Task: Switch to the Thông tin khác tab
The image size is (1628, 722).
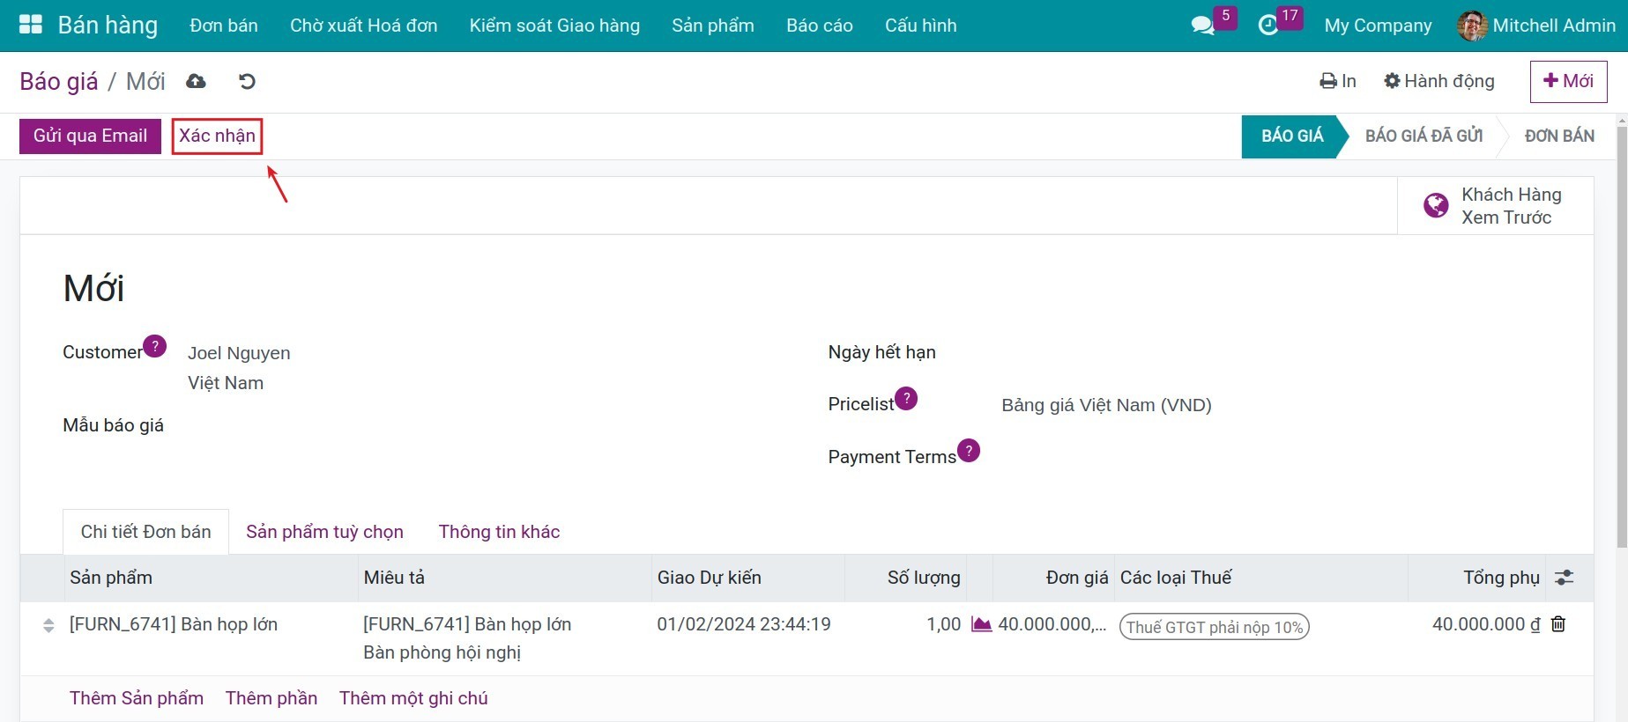Action: (x=499, y=532)
